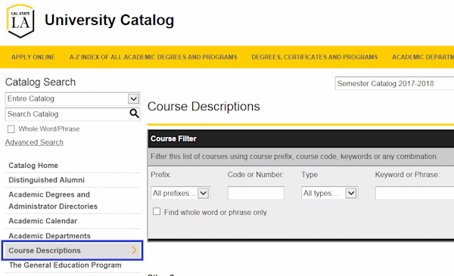Open The General Education Program link
The width and height of the screenshot is (454, 276).
[x=65, y=265]
